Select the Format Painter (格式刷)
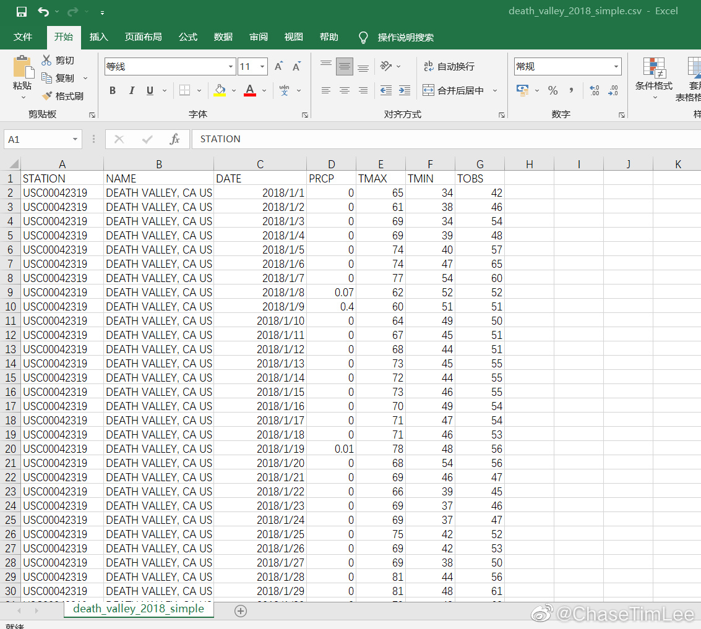The image size is (701, 629). pyautogui.click(x=62, y=96)
